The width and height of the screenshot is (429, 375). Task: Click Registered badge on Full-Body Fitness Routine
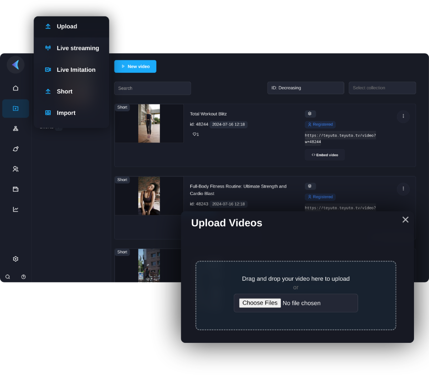pyautogui.click(x=320, y=197)
